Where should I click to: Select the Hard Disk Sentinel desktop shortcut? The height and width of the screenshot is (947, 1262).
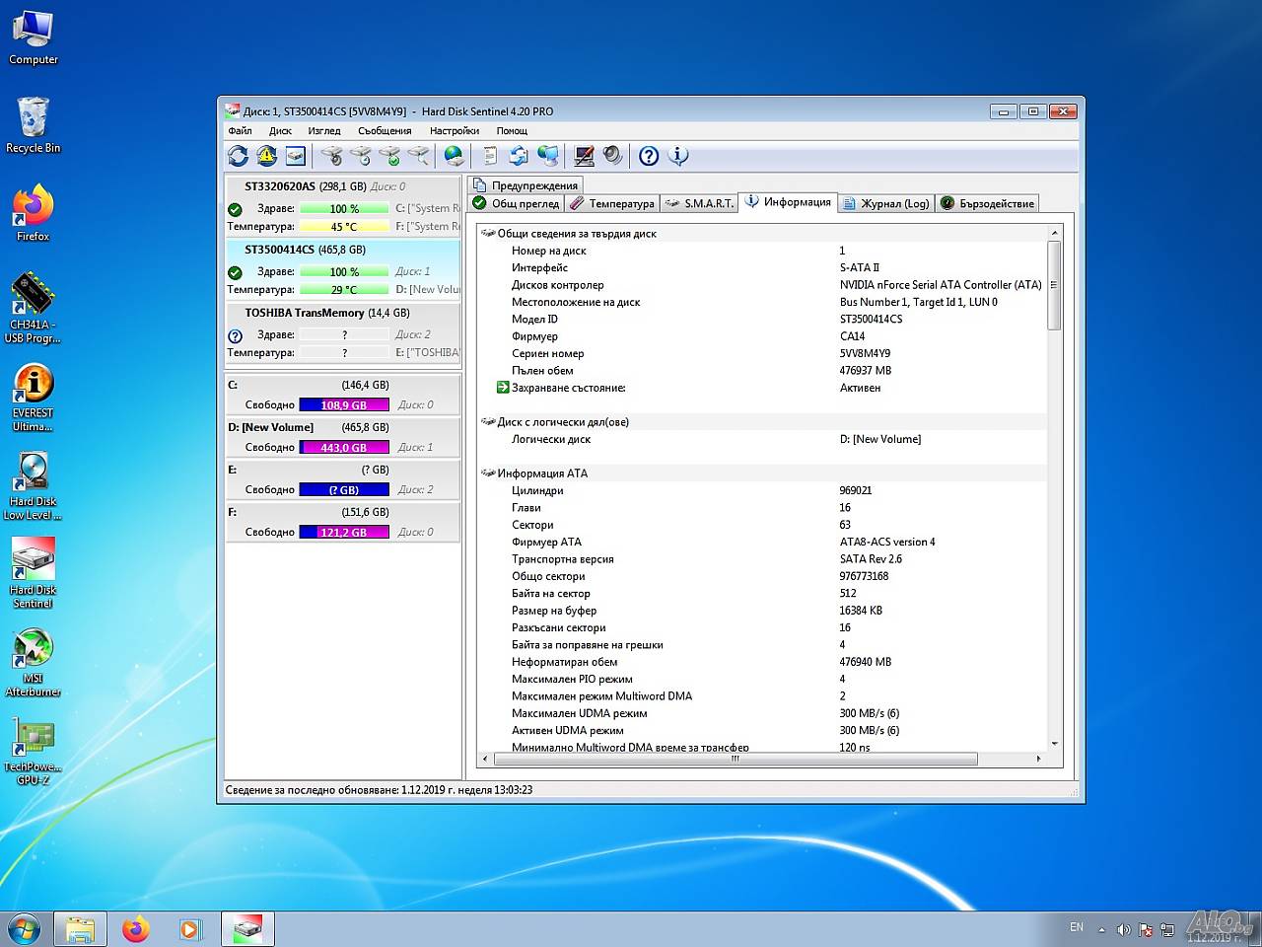click(33, 574)
